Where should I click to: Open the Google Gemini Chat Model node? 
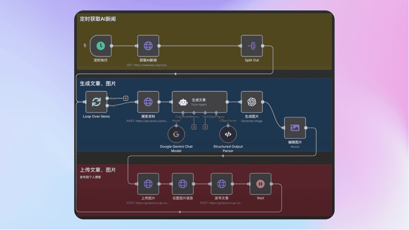(x=176, y=134)
